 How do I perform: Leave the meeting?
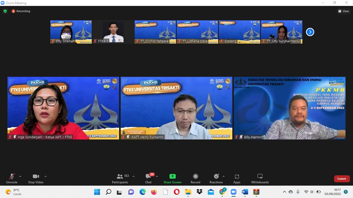(342, 179)
